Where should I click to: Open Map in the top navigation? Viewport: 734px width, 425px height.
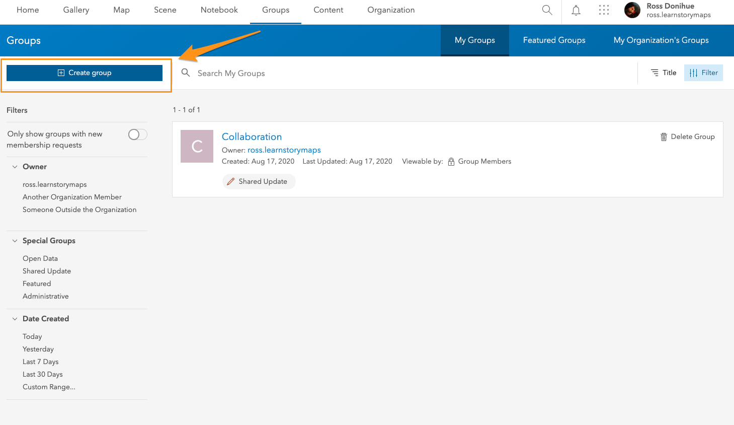(121, 10)
